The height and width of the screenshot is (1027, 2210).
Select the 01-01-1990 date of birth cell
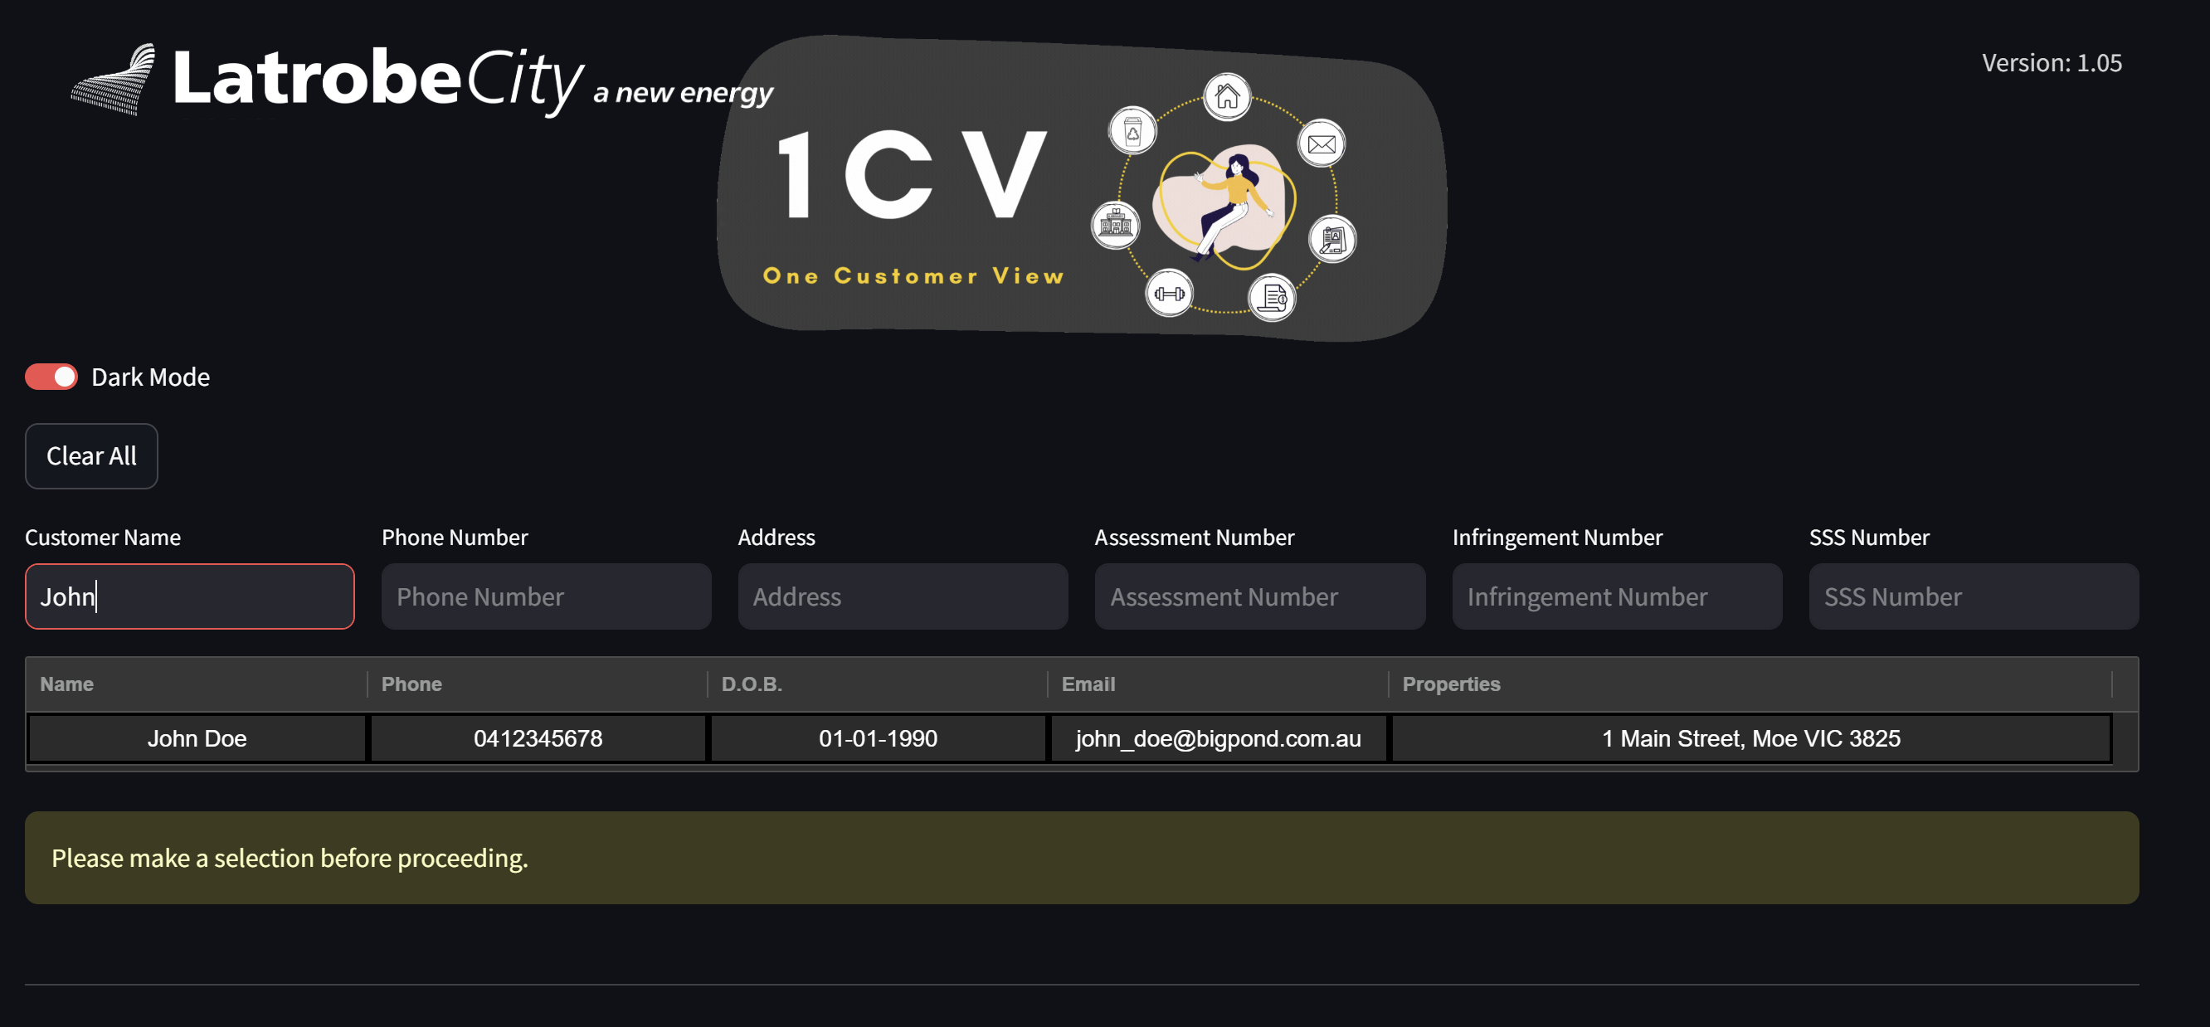(x=878, y=737)
